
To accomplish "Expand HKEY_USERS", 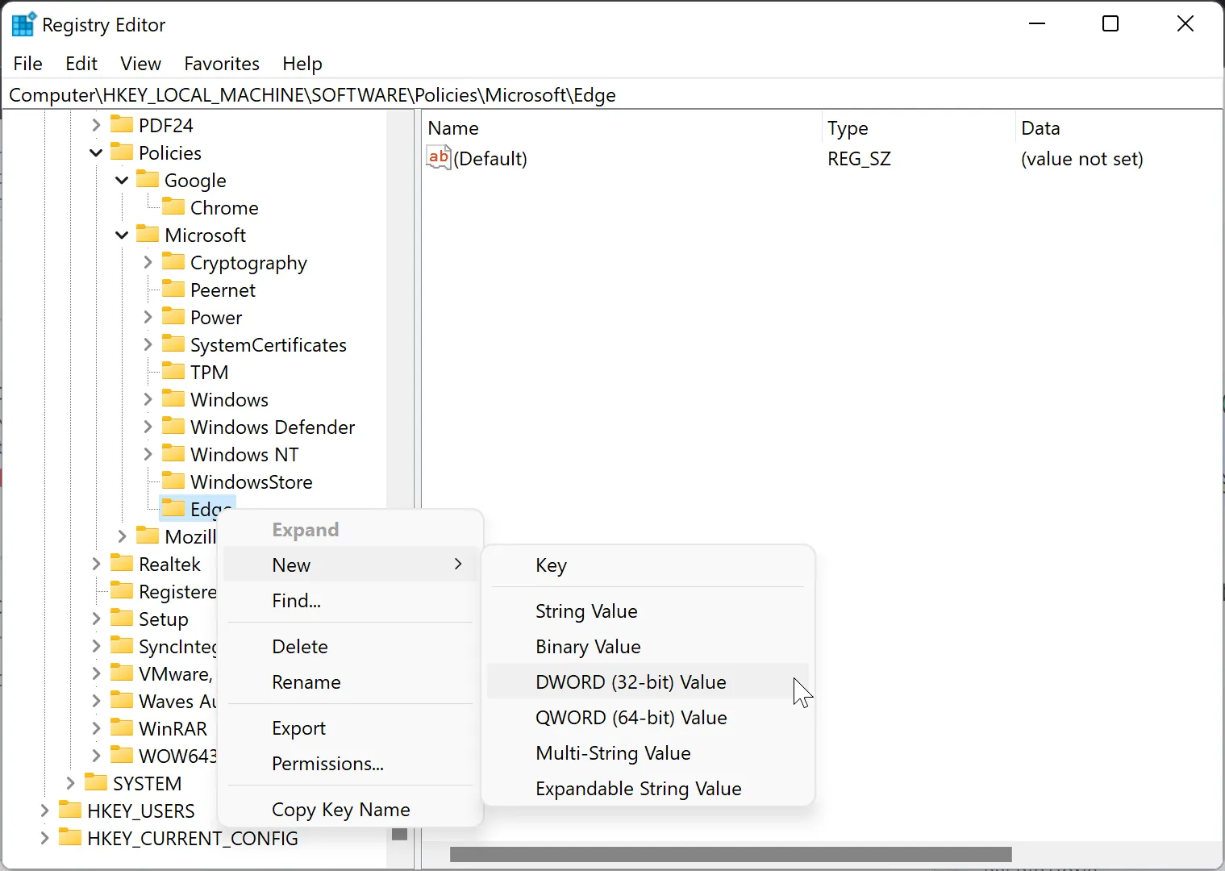I will pyautogui.click(x=44, y=811).
